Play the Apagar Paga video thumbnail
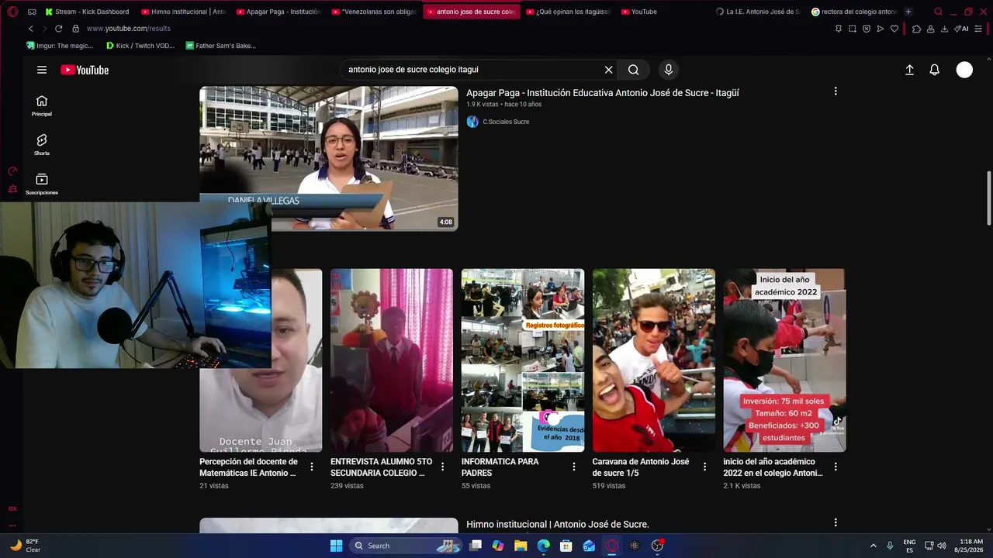Screen dimensions: 993x558 pyautogui.click(x=329, y=158)
